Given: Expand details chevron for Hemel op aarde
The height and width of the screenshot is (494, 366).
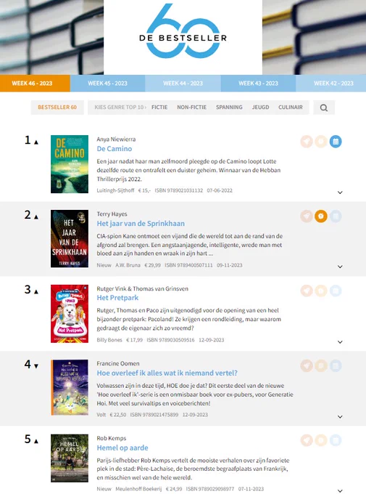Looking at the screenshot, I should 340,491.
